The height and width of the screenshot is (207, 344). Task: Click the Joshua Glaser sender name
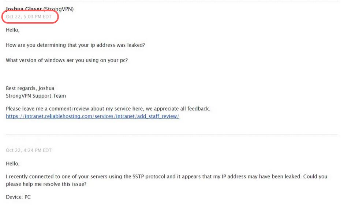point(24,9)
